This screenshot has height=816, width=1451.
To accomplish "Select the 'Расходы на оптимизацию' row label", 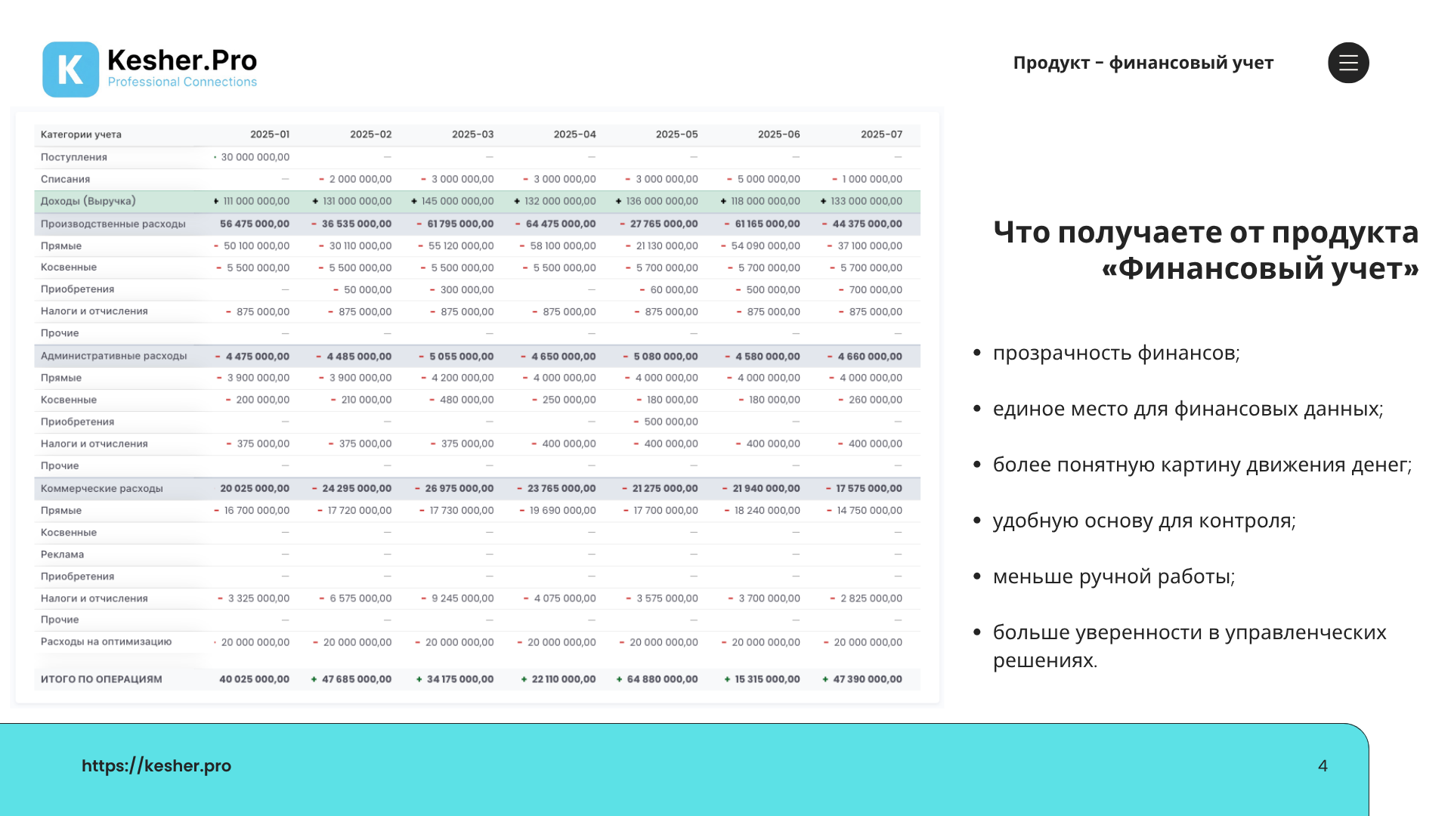I will [x=106, y=641].
